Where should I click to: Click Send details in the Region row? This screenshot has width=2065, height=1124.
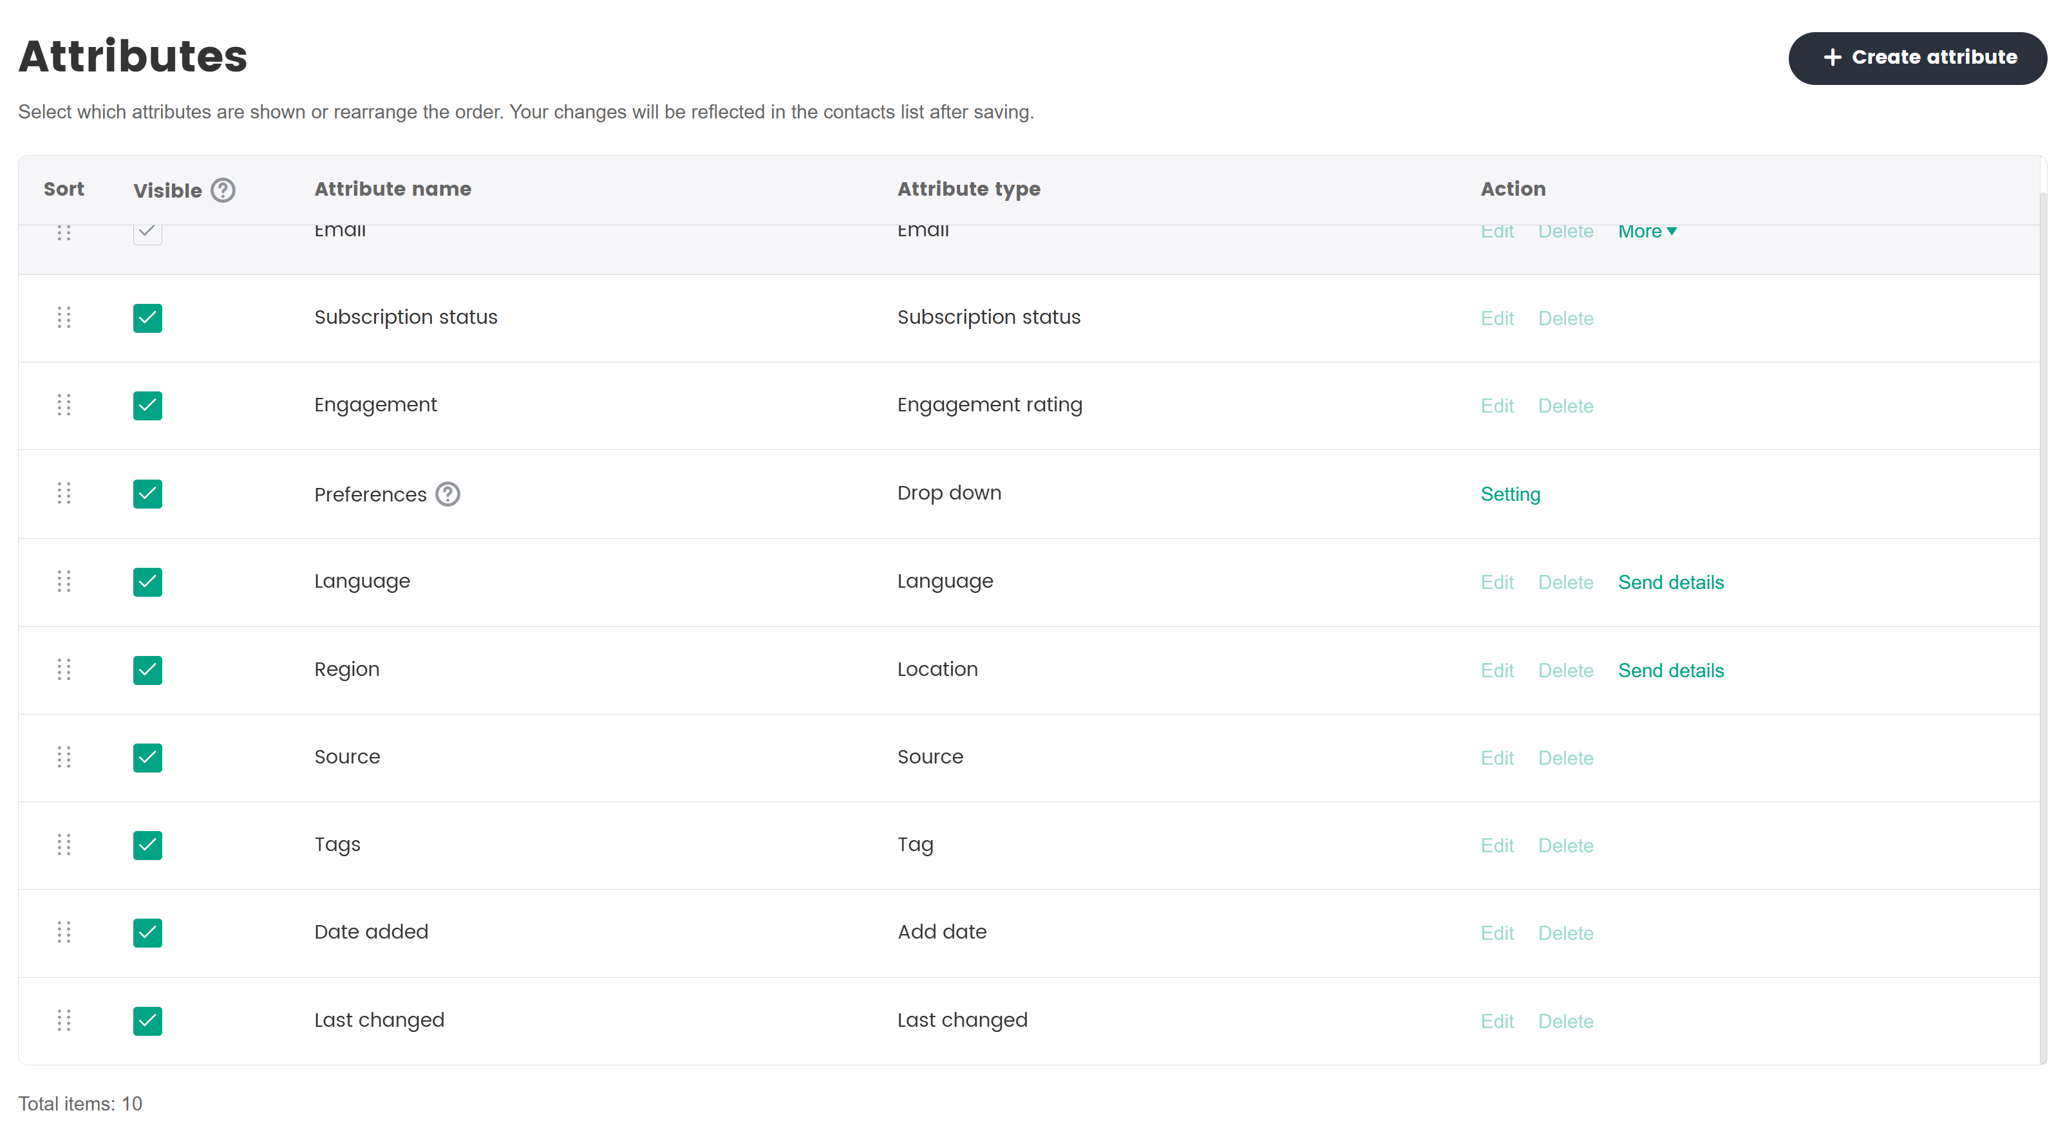pos(1670,670)
